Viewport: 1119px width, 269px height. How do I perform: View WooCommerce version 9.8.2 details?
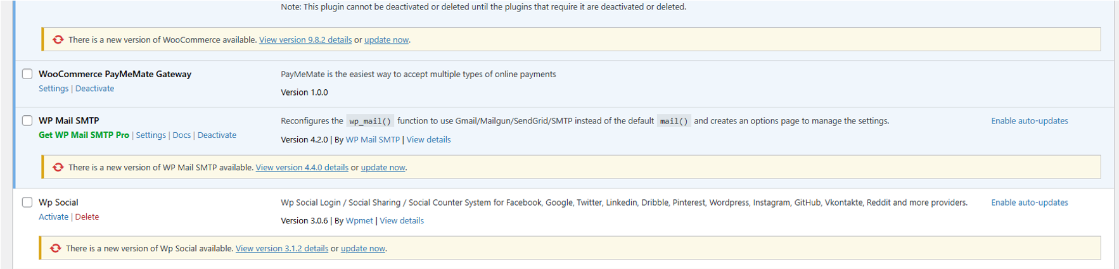(305, 40)
